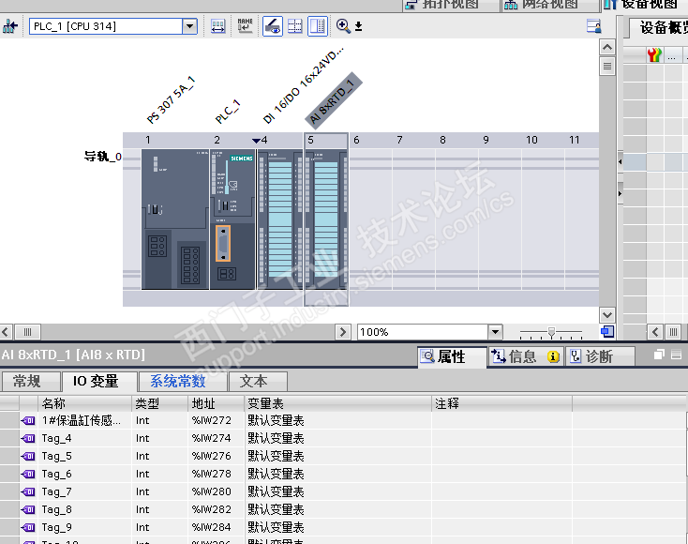The height and width of the screenshot is (544, 688).
Task: Switch to the 拓扑视图 tab
Action: click(x=450, y=5)
